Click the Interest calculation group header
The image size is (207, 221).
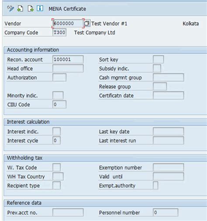[x=28, y=122]
